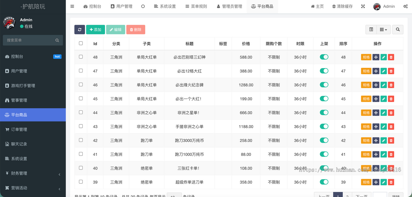Click the green edit pencil for row 46
This screenshot has height=197, width=412.
[384, 85]
